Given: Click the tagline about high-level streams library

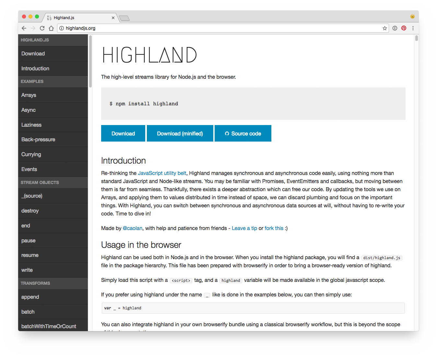Looking at the screenshot, I should click(x=169, y=77).
